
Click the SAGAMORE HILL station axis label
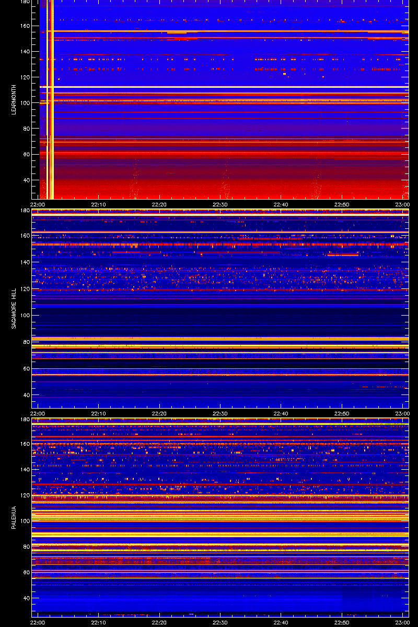click(x=15, y=309)
